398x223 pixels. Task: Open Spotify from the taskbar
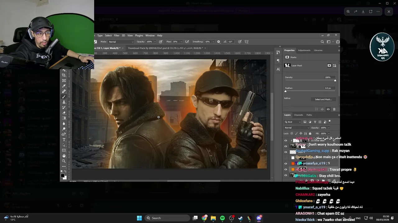pyautogui.click(x=222, y=218)
